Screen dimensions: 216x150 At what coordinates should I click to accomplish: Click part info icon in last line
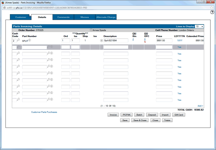[x=51, y=99]
